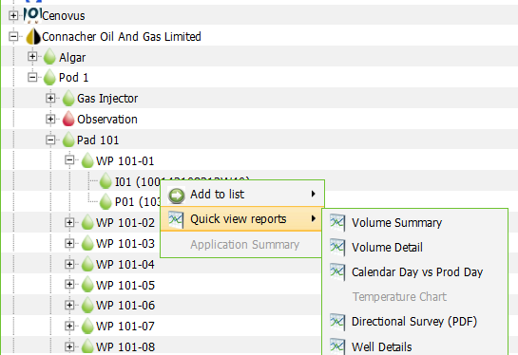Click the chart icon beside Directional Survey (PDF)
The image size is (518, 355).
click(337, 322)
